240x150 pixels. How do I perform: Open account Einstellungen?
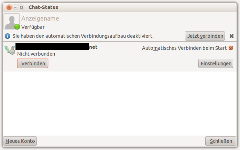(x=216, y=64)
